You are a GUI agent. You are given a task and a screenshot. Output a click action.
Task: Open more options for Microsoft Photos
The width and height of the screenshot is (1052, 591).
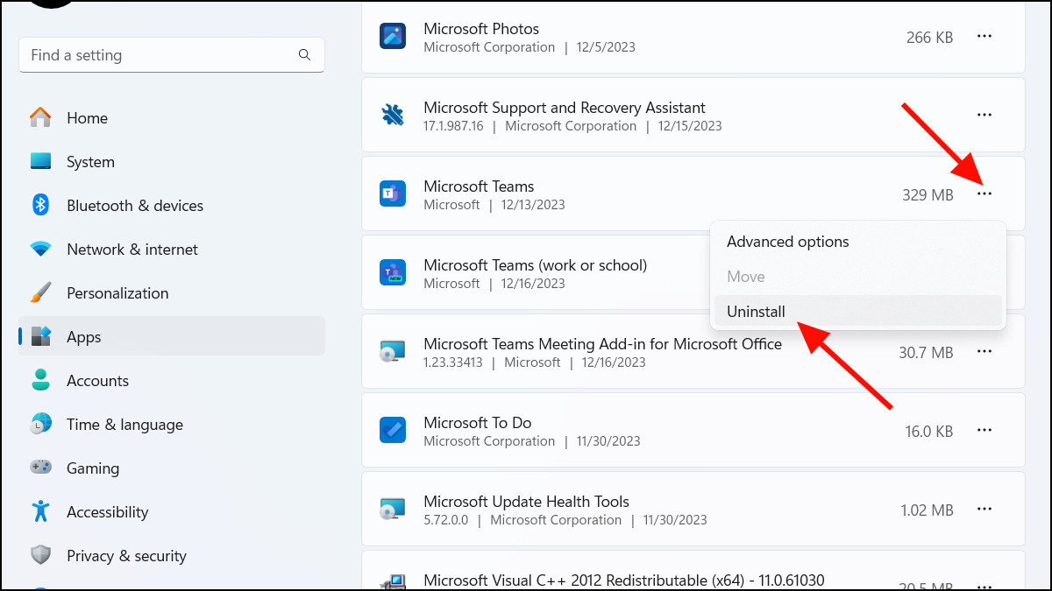click(x=984, y=36)
